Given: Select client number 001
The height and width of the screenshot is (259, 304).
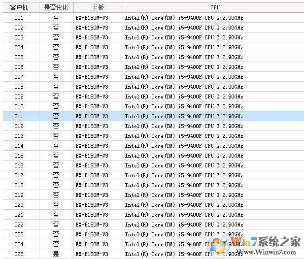Looking at the screenshot, I should pos(19,18).
